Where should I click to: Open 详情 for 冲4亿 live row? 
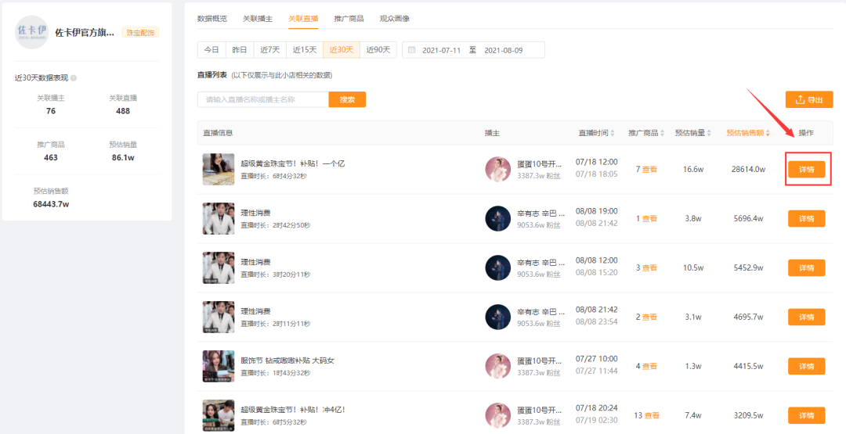point(807,416)
